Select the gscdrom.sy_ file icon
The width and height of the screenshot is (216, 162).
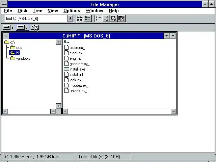click(x=66, y=64)
